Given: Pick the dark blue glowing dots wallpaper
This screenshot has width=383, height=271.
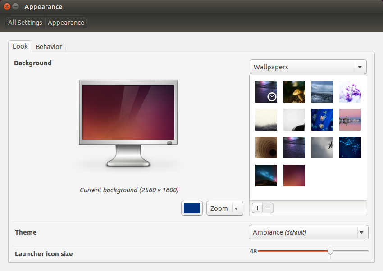Looking at the screenshot, I should coord(350,148).
